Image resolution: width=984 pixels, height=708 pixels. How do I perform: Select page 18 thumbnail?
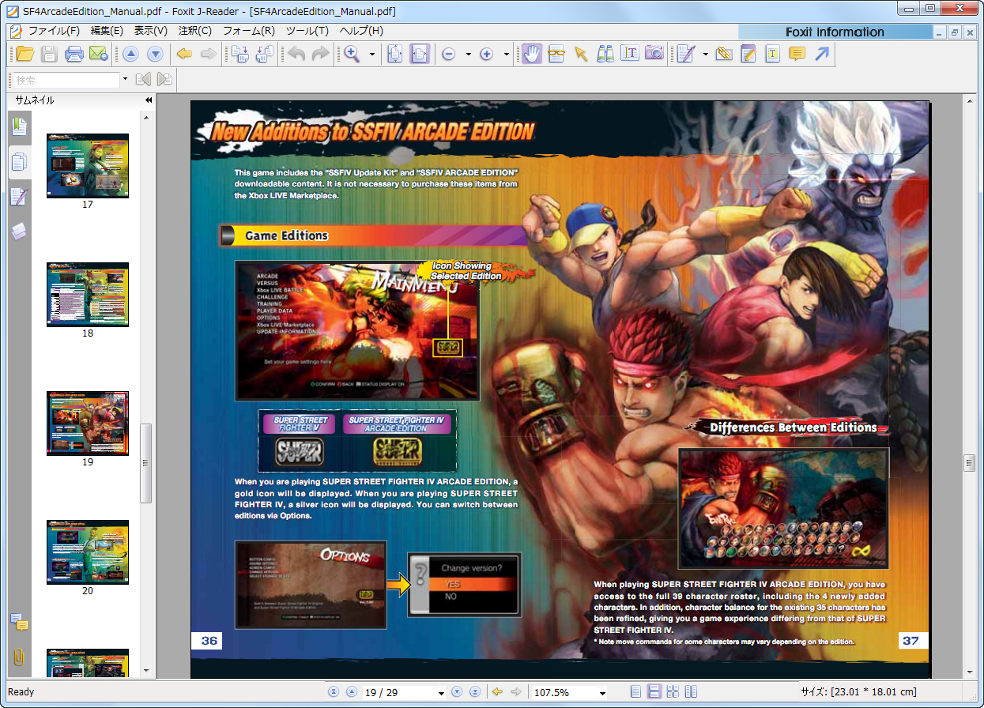coord(88,294)
